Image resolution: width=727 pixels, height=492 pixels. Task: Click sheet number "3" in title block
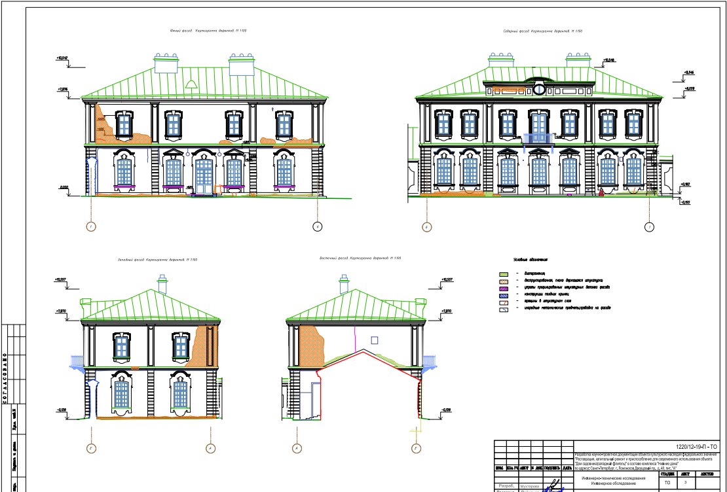[685, 483]
